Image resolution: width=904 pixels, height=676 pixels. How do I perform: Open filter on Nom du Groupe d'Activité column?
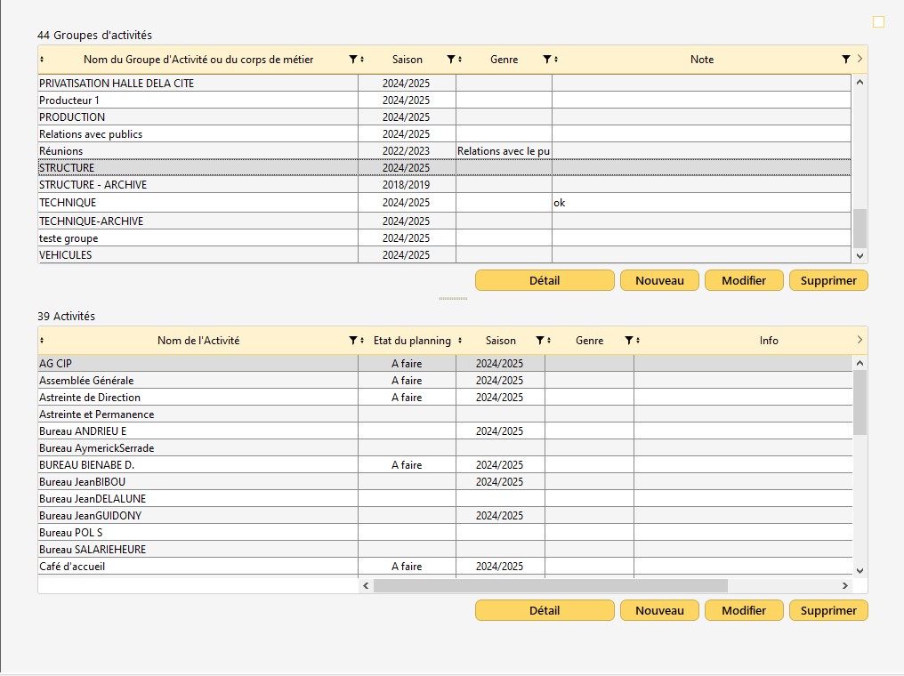pyautogui.click(x=352, y=60)
